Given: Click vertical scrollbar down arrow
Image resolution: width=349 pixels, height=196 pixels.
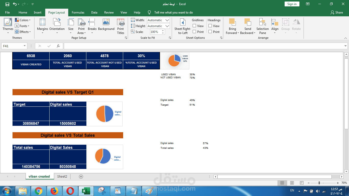Looking at the screenshot, I should (346, 171).
